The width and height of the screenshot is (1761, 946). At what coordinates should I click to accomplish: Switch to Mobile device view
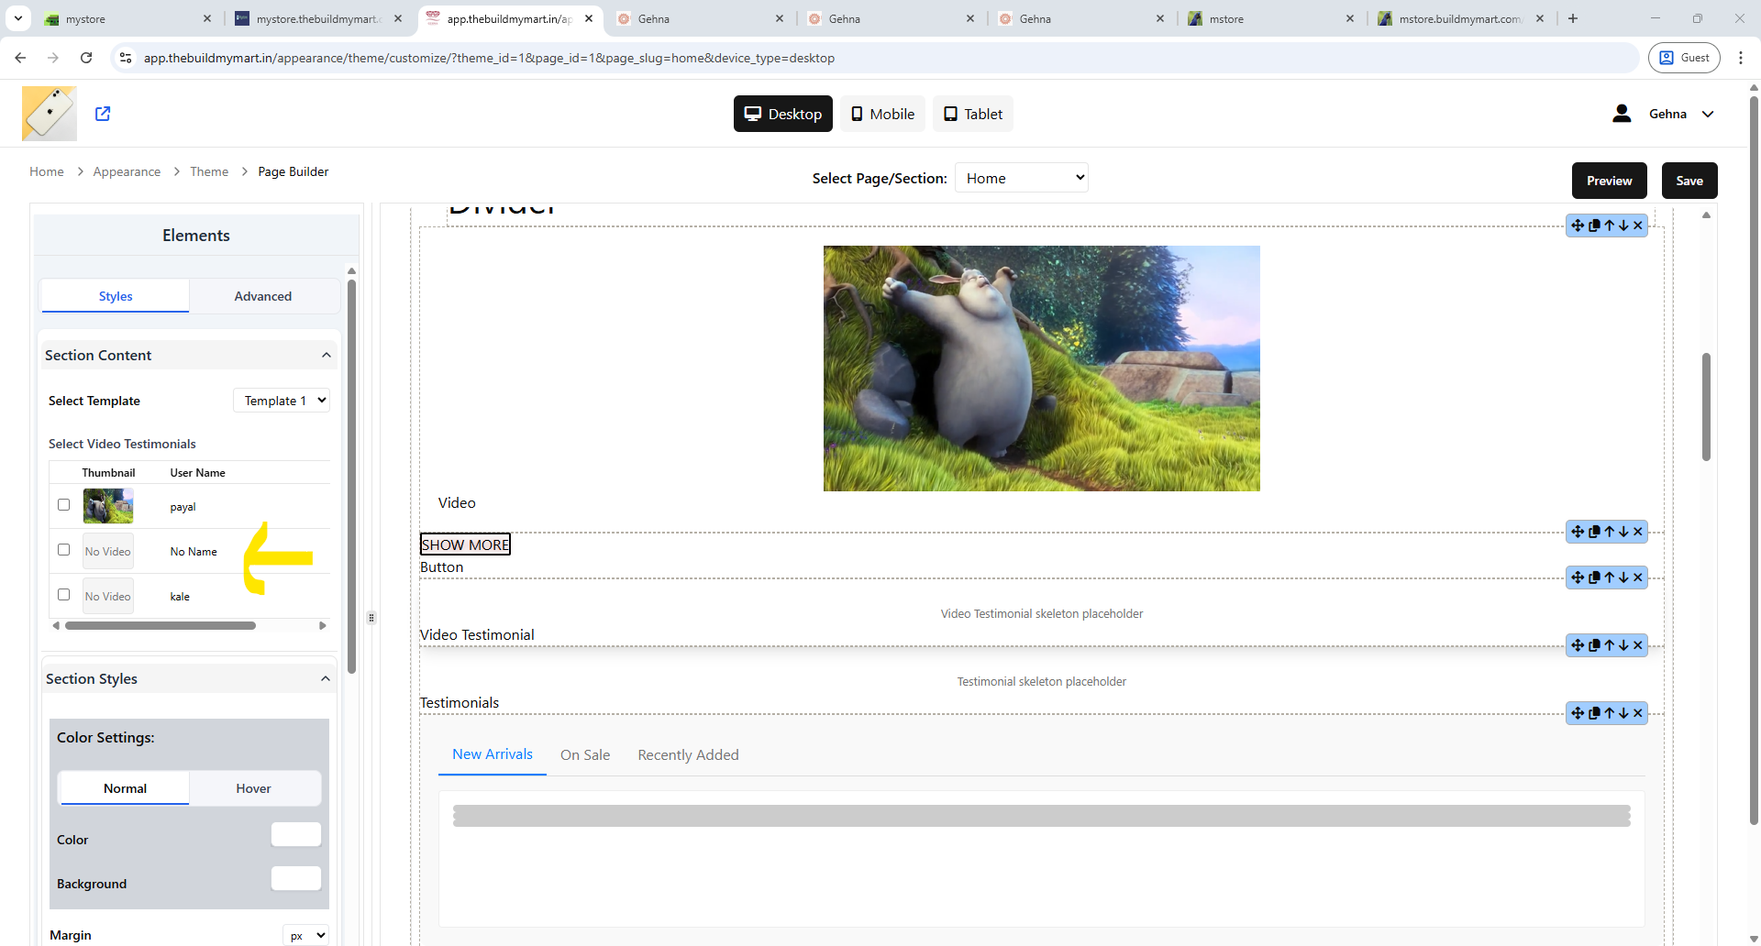882,114
